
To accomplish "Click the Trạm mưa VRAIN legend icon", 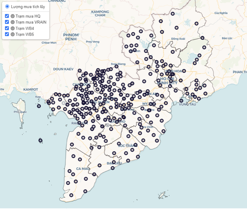I will coord(12,22).
